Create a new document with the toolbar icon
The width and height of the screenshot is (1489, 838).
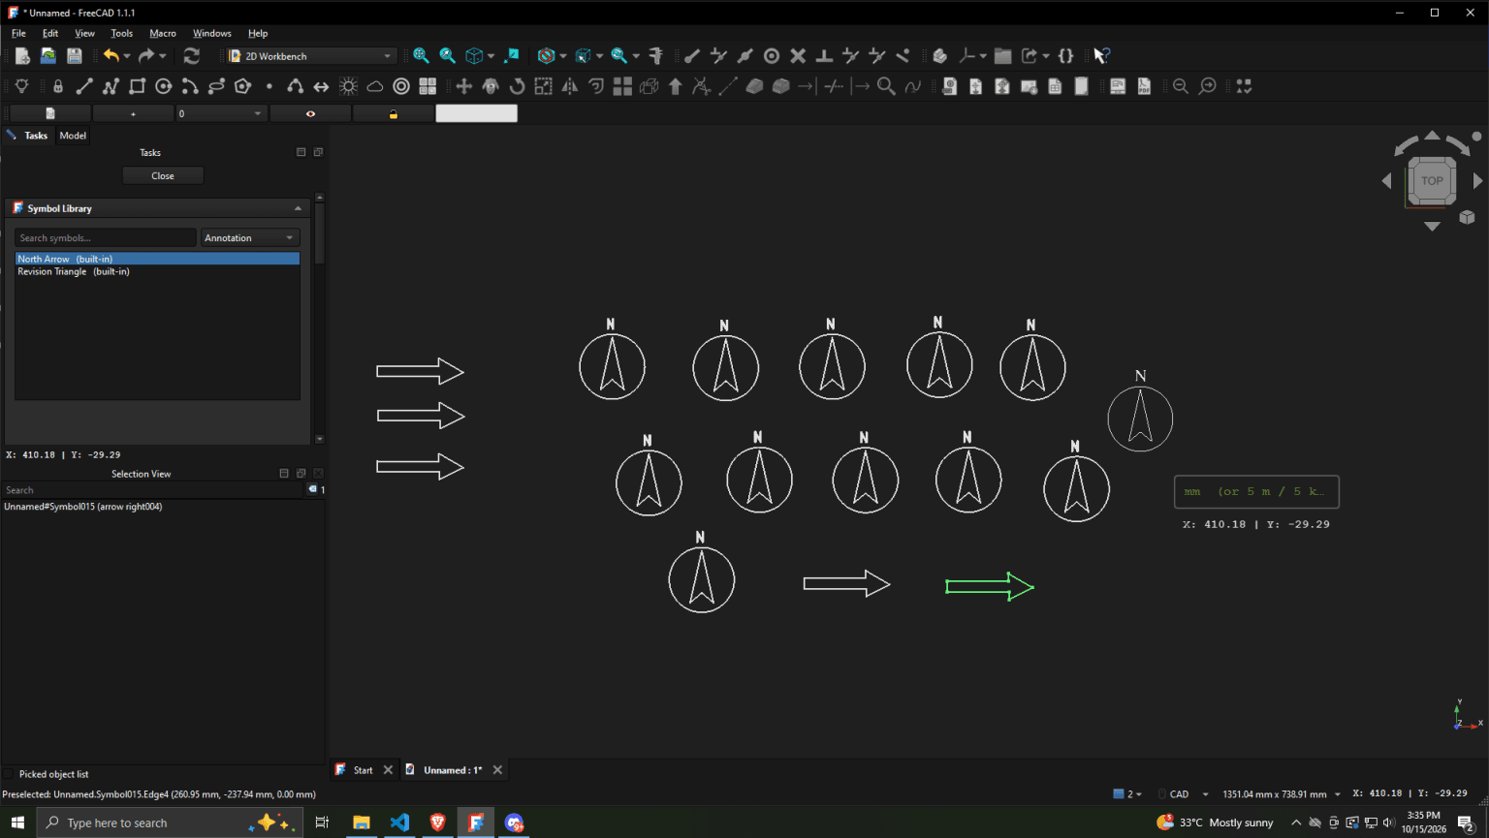pos(22,56)
